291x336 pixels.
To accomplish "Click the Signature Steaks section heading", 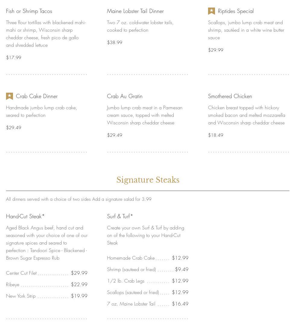I will click(x=148, y=180).
